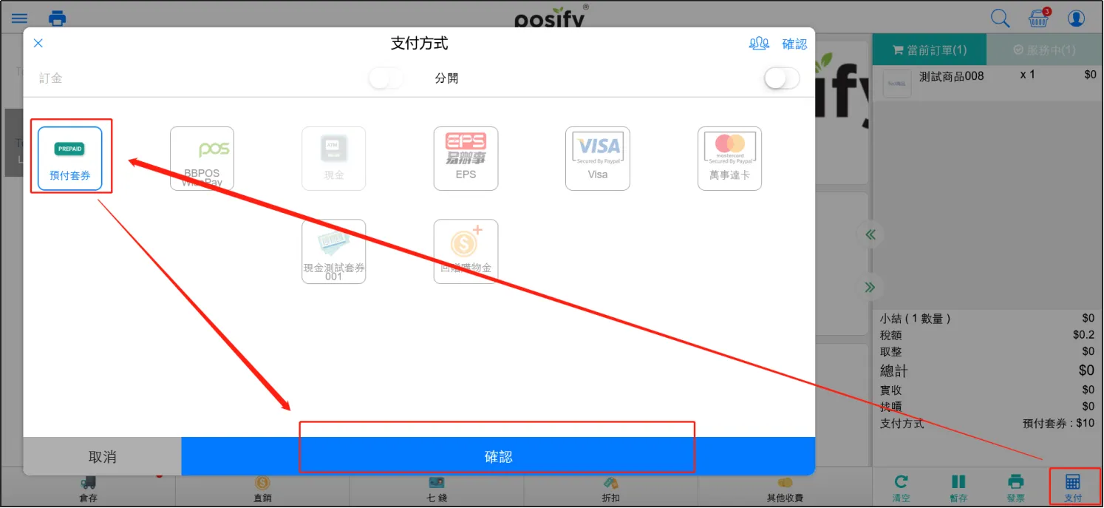Choose the BBPOS WisePay payment option
Viewport: 1104px width, 508px height.
coord(202,158)
